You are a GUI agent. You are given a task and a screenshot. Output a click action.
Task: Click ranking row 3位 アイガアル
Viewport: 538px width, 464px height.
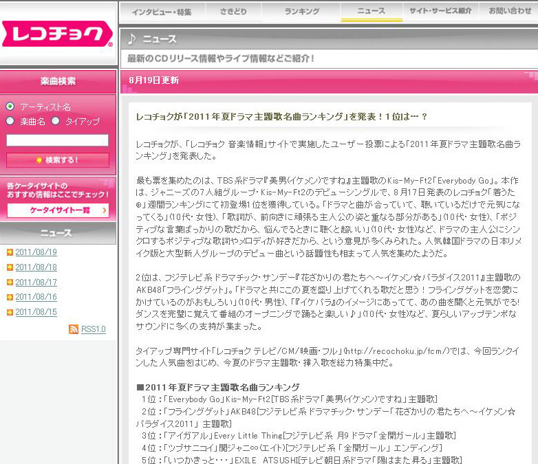(299, 436)
